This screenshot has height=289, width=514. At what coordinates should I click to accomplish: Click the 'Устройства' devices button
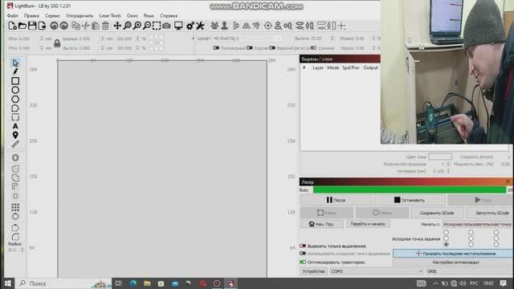(x=313, y=271)
